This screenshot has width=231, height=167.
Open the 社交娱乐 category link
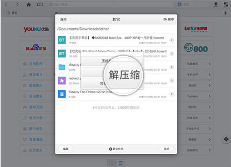coord(35,150)
